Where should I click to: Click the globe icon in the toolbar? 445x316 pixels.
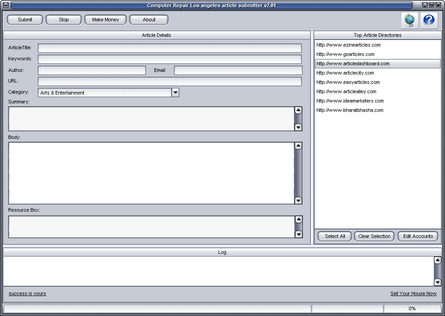409,20
